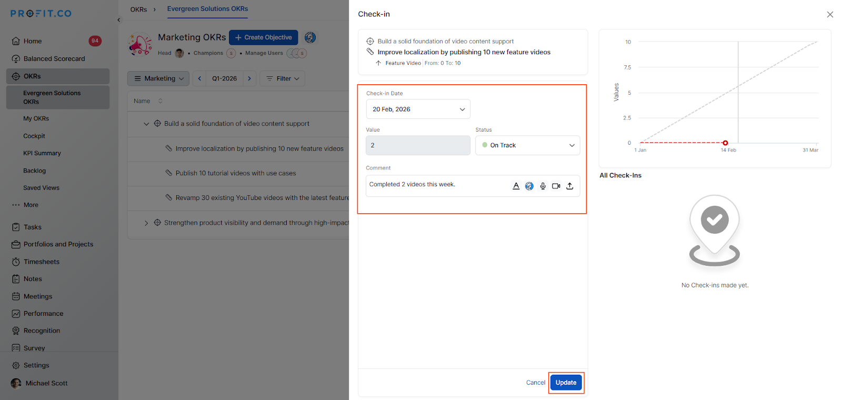The width and height of the screenshot is (842, 400).
Task: Open the Marketing department dropdown
Action: [x=158, y=78]
